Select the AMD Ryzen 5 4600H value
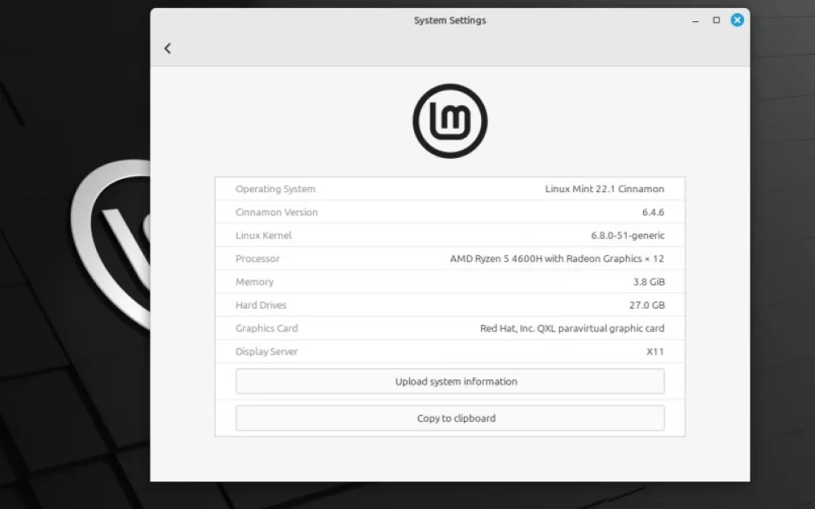 coord(557,259)
